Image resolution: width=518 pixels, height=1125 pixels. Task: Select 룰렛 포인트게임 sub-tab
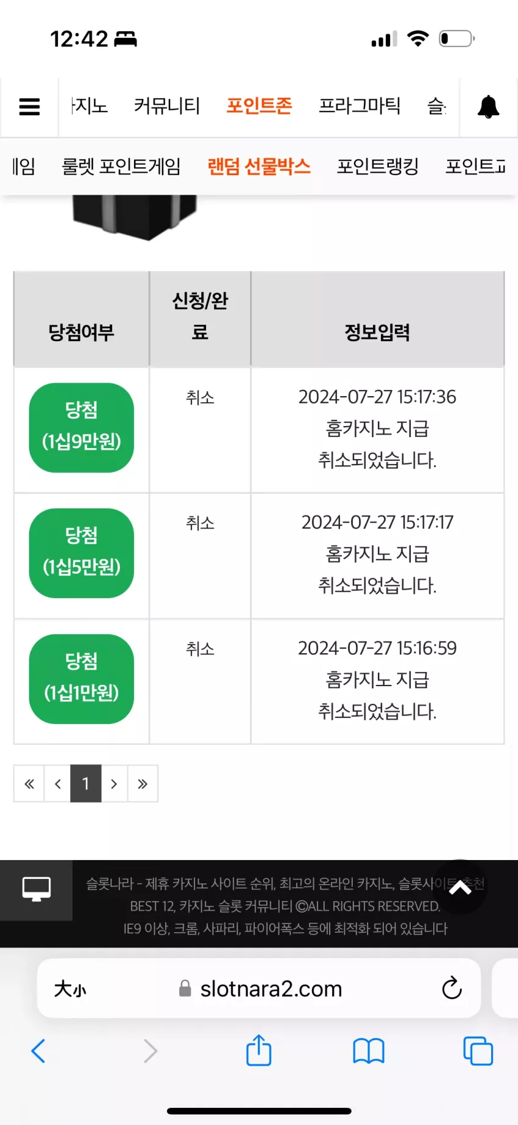[121, 166]
